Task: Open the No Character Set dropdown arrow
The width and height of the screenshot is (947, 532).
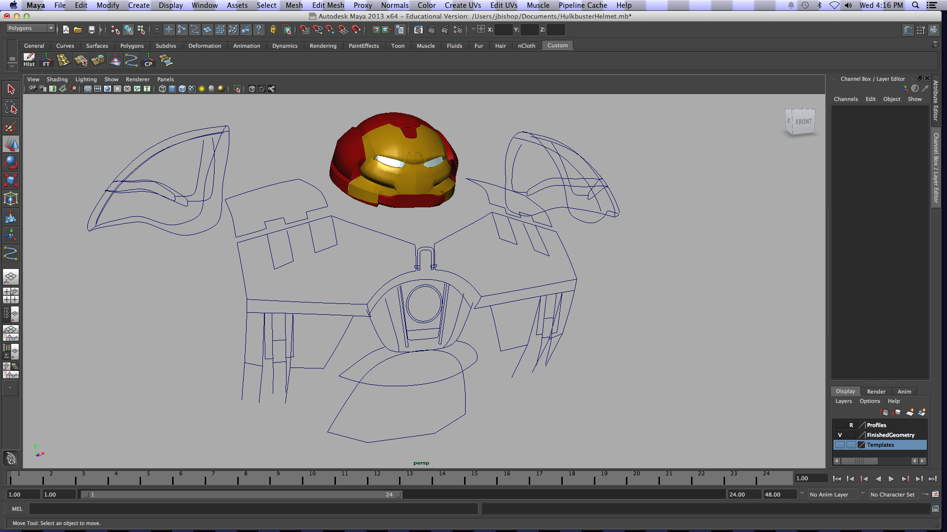Action: (x=863, y=494)
